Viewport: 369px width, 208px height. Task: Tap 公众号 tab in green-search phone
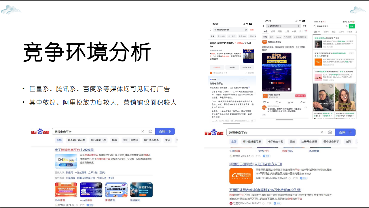click(x=341, y=32)
